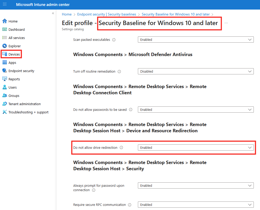Image resolution: width=260 pixels, height=210 pixels.
Task: Click the Tenant administration icon
Action: click(4, 104)
